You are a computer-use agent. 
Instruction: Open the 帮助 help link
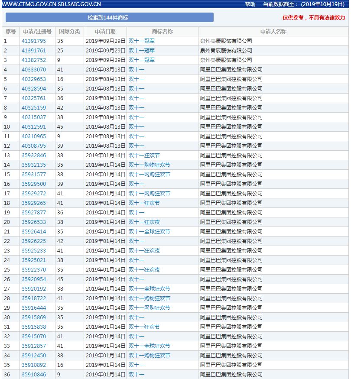(x=250, y=4)
